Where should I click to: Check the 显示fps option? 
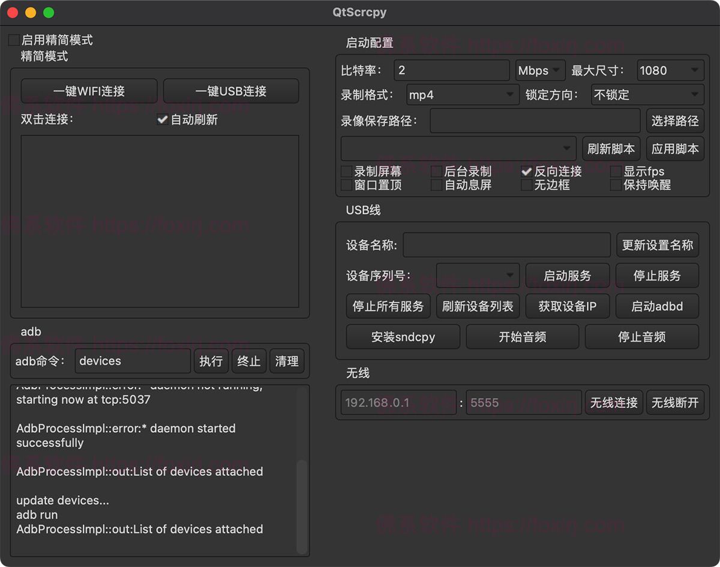pos(616,171)
